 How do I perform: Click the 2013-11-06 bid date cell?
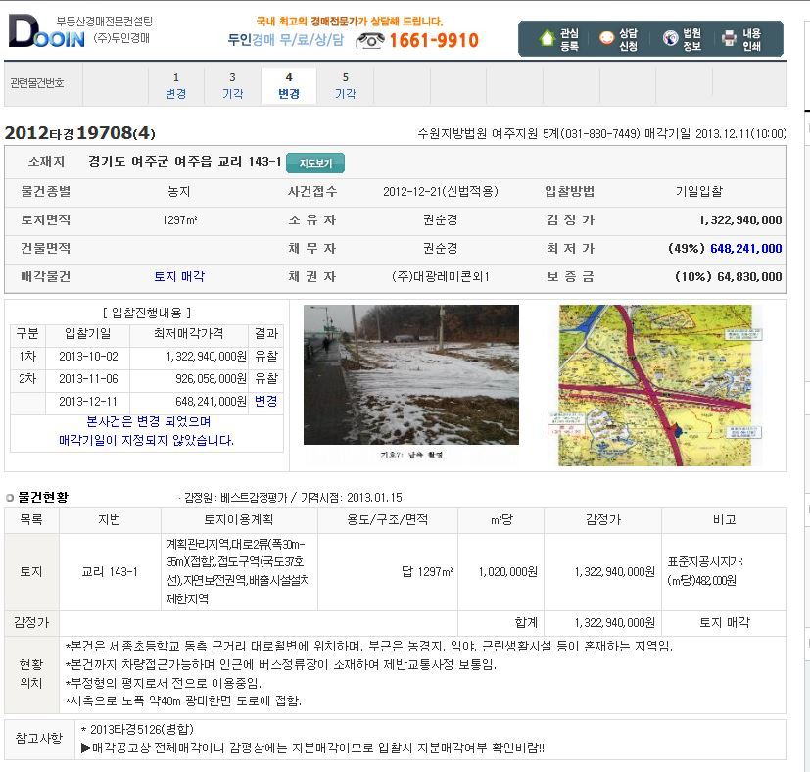click(88, 379)
